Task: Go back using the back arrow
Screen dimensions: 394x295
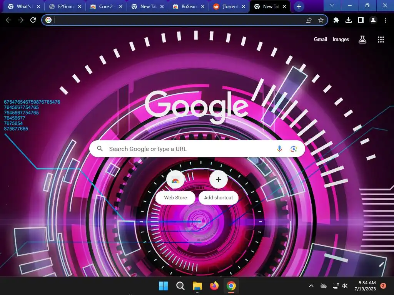Action: tap(8, 20)
